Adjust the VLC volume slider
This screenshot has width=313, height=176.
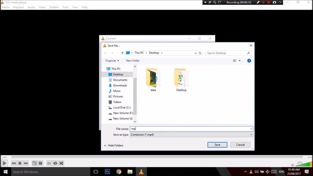pyautogui.click(x=304, y=164)
